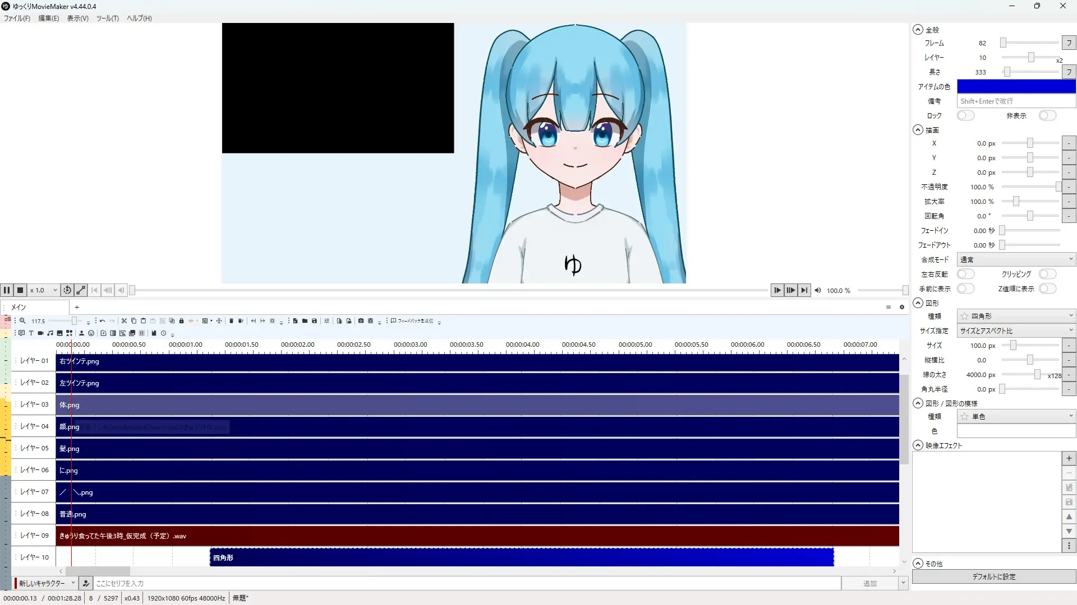The height and width of the screenshot is (605, 1077).
Task: Toggle the 非表示 switch
Action: tap(1047, 115)
